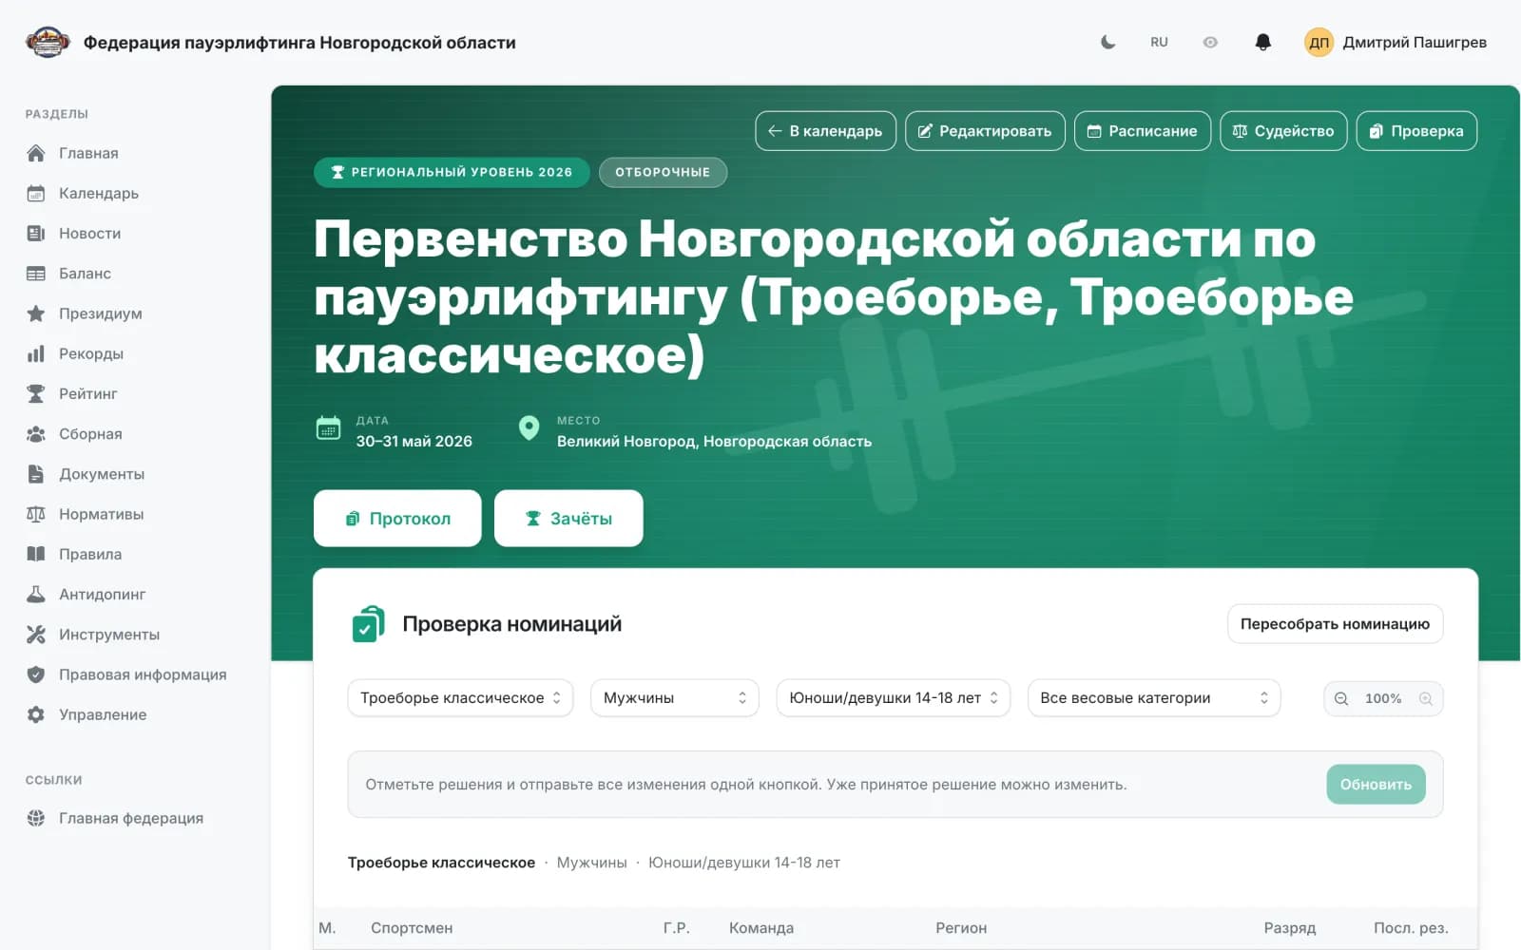The height and width of the screenshot is (950, 1521).
Task: Toggle accessibility view with eye icon
Action: pyautogui.click(x=1210, y=42)
